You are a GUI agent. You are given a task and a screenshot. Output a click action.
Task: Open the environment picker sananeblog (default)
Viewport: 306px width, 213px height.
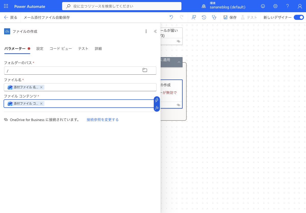[x=224, y=5]
